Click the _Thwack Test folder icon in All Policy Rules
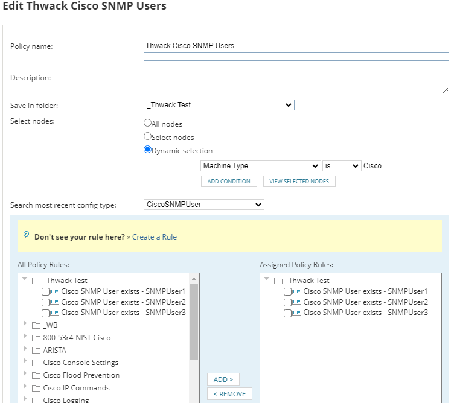Viewport: 457px width, 403px height. click(36, 281)
